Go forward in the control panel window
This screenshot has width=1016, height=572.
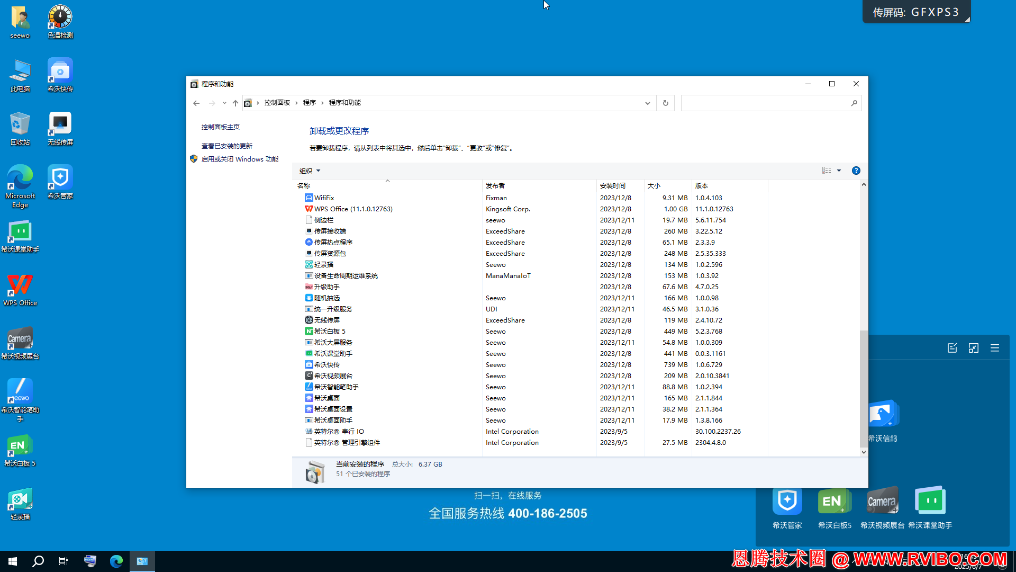click(x=212, y=103)
